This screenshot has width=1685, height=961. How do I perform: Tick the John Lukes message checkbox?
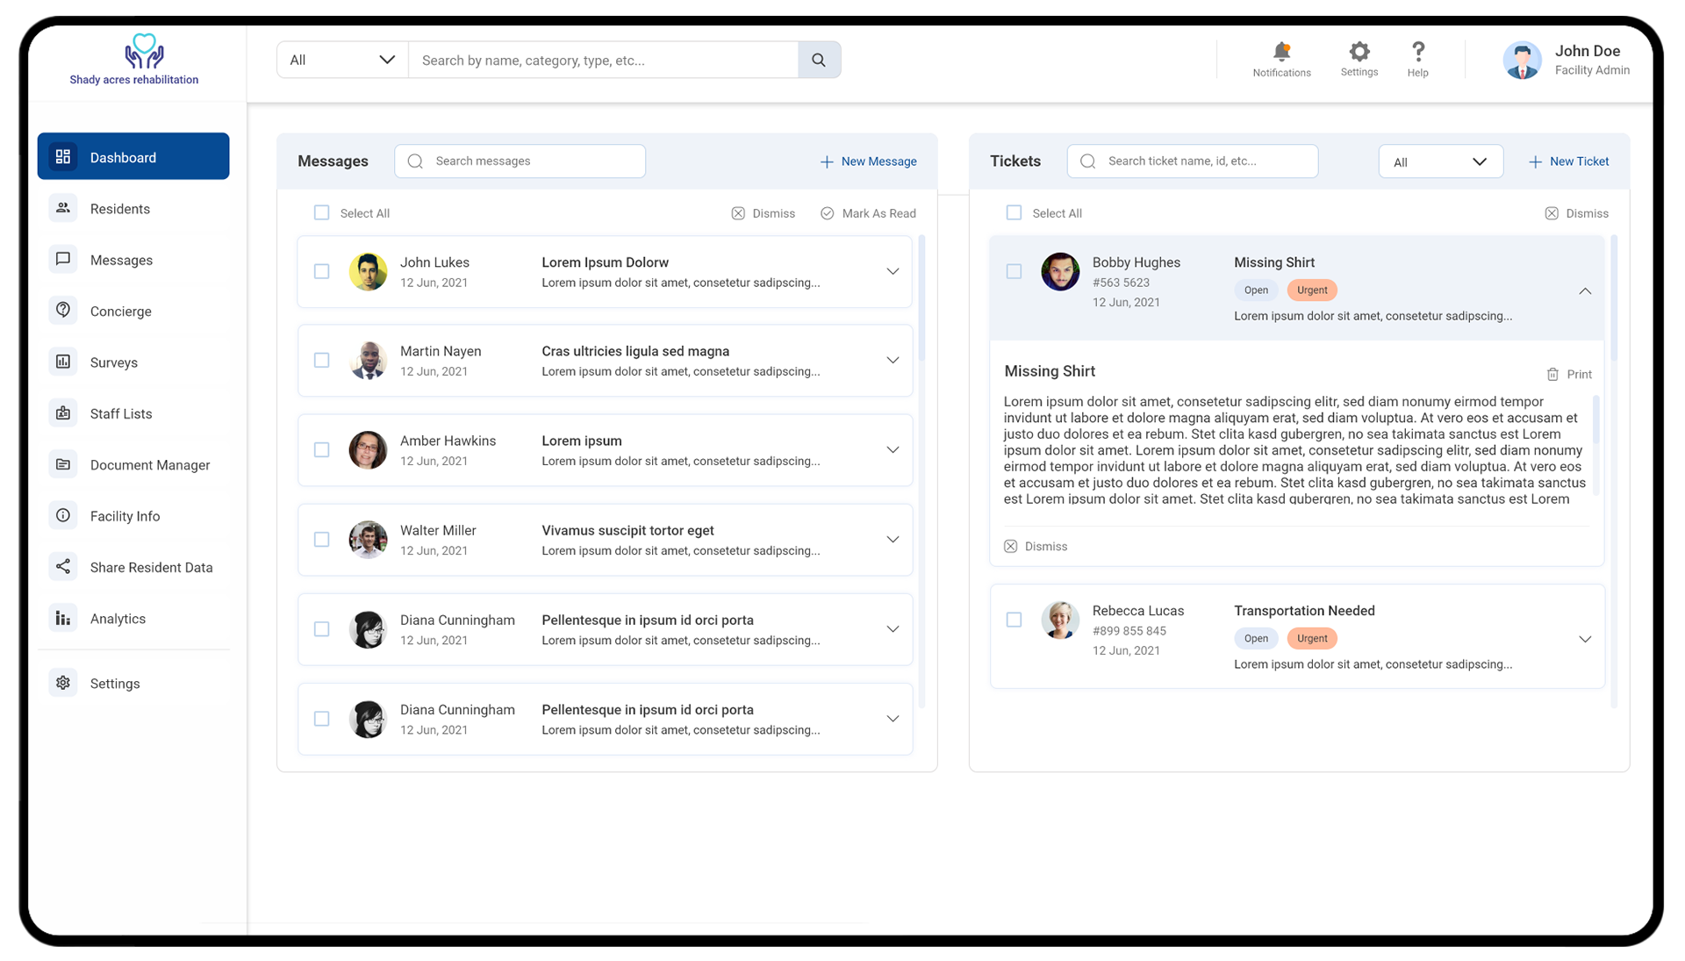(x=322, y=271)
